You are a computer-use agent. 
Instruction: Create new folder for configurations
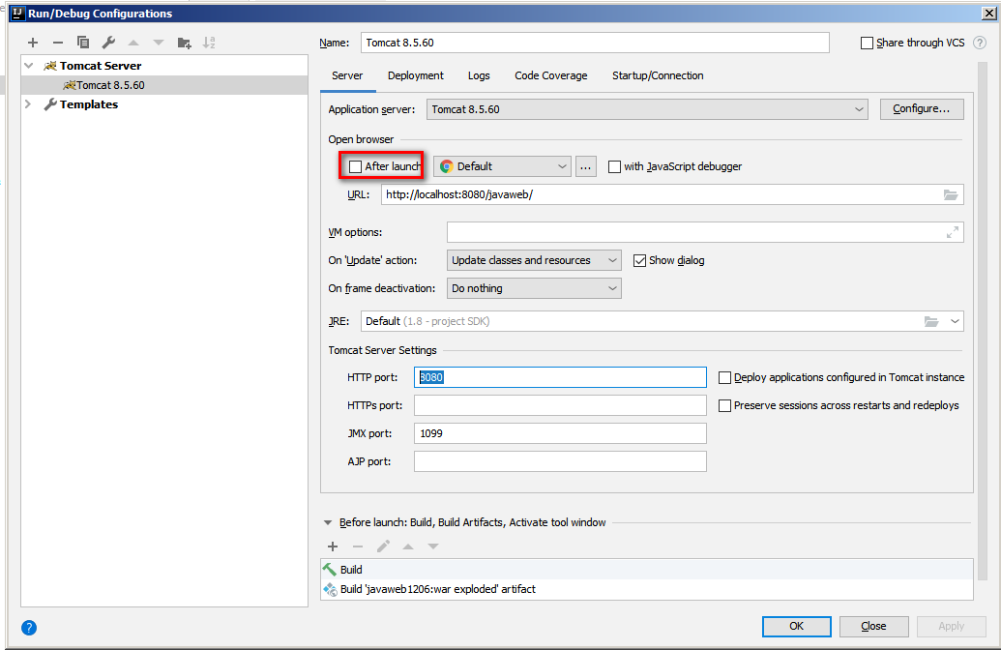tap(184, 43)
